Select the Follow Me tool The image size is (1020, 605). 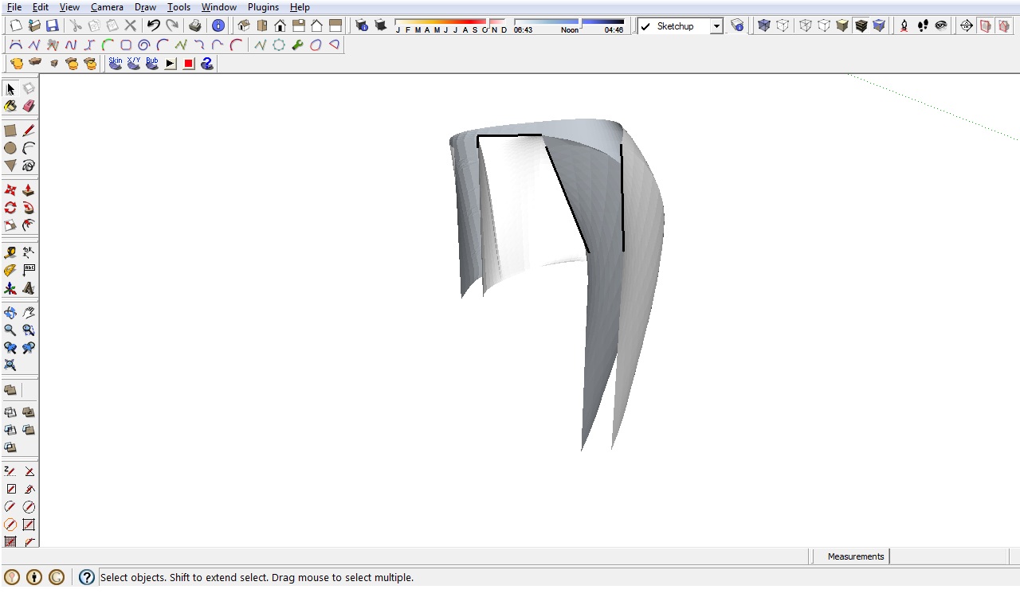(x=29, y=208)
